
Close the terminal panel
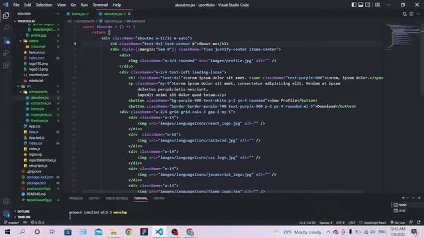(419, 198)
